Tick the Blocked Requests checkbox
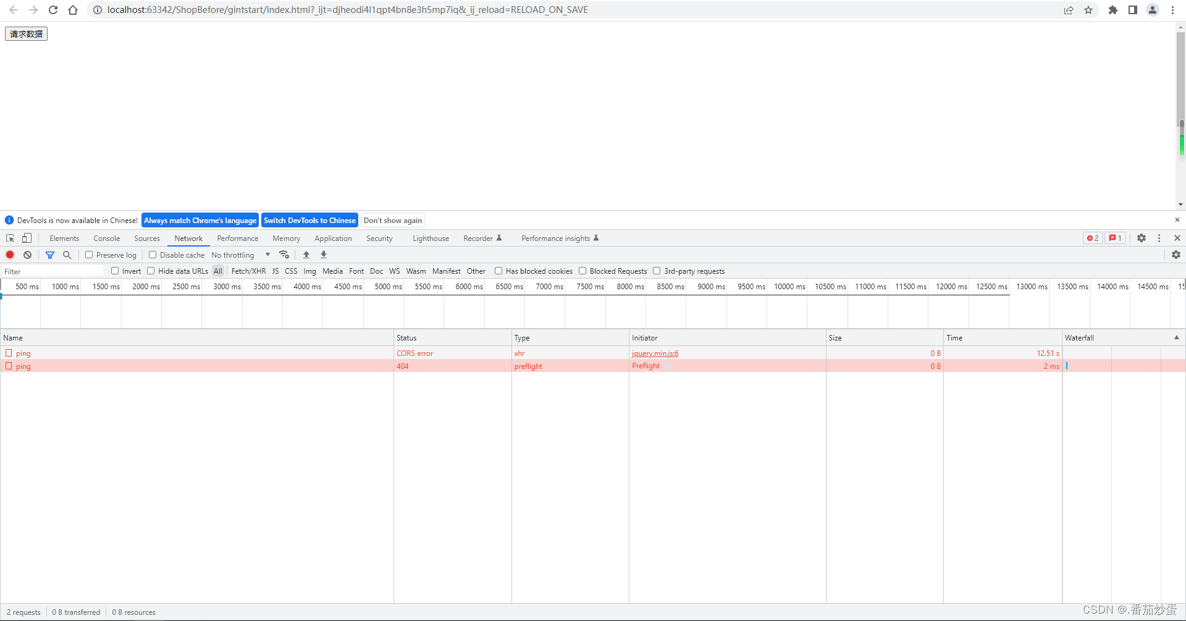The image size is (1186, 621). (x=582, y=271)
